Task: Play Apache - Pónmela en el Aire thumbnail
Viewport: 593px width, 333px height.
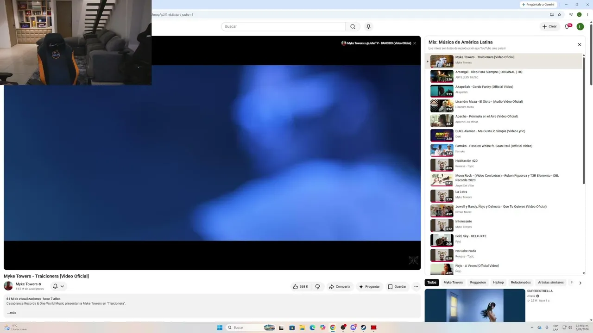Action: point(442,121)
